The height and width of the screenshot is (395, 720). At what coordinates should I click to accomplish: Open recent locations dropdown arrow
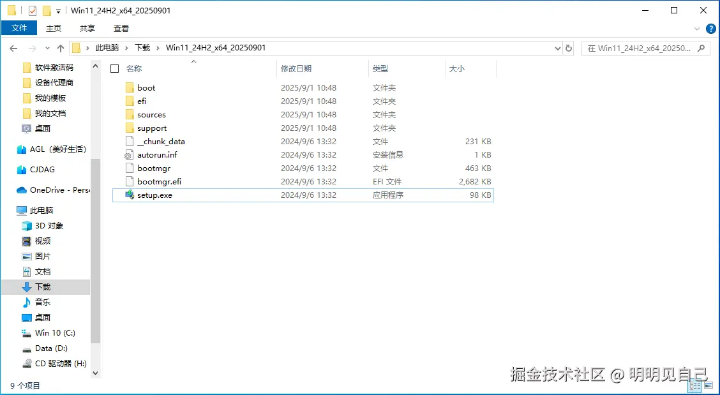[47, 48]
